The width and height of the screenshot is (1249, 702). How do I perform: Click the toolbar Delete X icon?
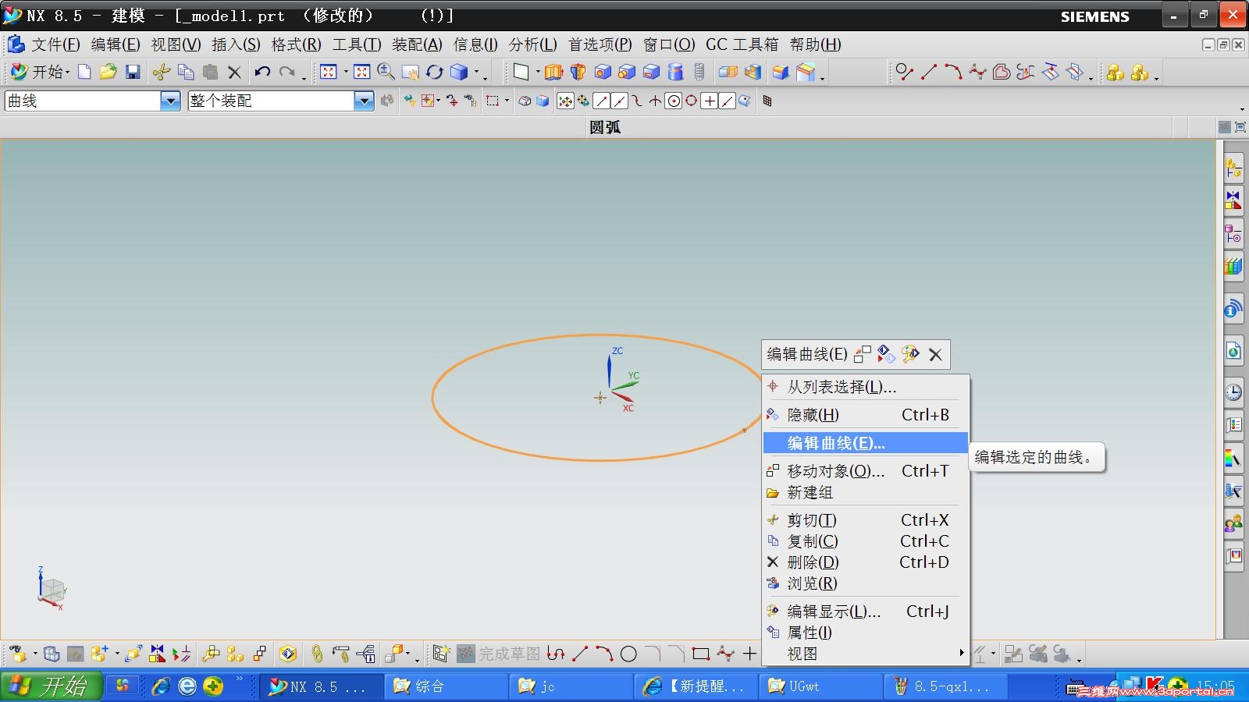(x=234, y=73)
